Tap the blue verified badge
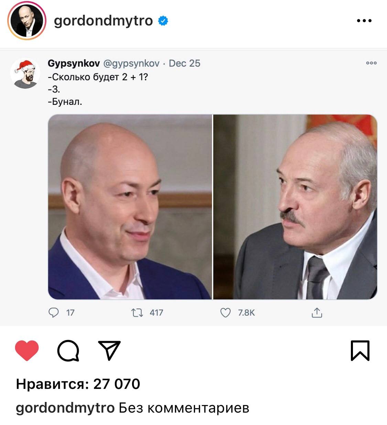This screenshot has width=387, height=425. (163, 21)
